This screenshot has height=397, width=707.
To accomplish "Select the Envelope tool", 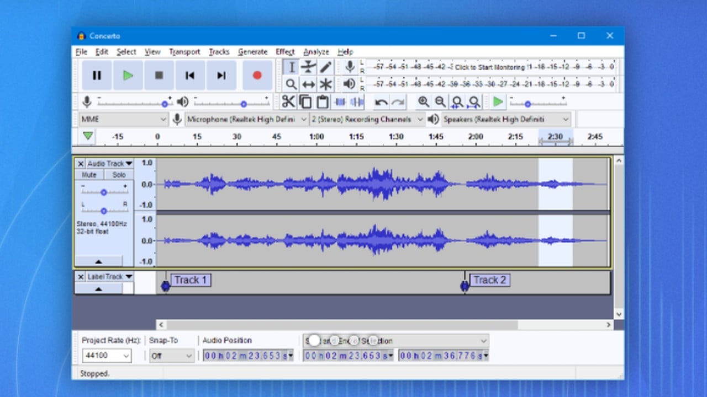I will [x=308, y=67].
